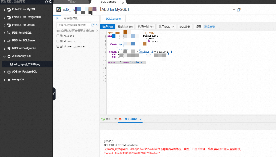Viewport: 276px width, 157px height.
Task: Select the SQL Console top tab
Action: pos(108,2)
